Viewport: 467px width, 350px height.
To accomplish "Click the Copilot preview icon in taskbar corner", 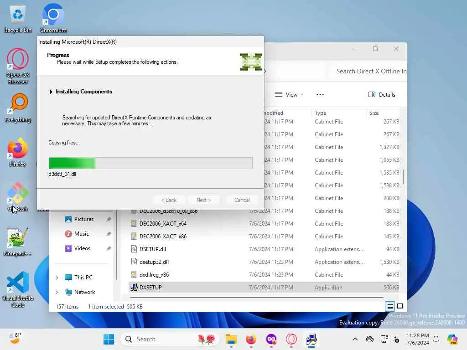I will coord(452,339).
